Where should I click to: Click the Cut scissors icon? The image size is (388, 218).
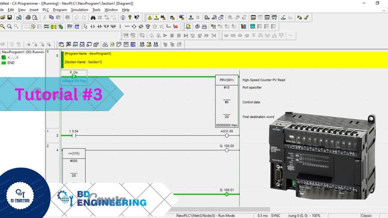point(44,17)
